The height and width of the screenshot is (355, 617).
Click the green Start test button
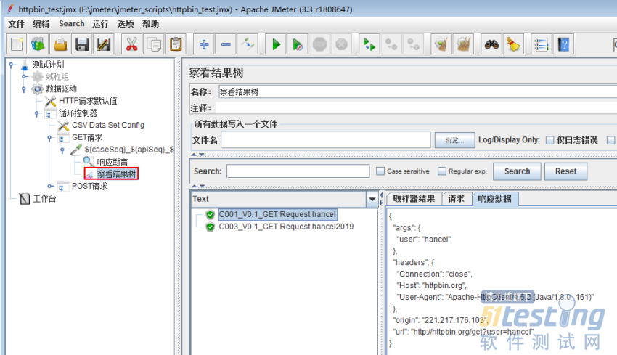tap(276, 44)
